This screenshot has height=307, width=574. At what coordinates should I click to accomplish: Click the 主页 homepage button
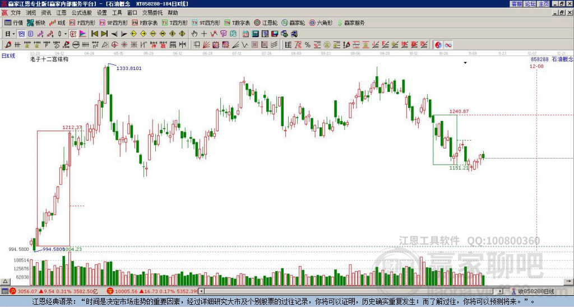click(x=543, y=4)
